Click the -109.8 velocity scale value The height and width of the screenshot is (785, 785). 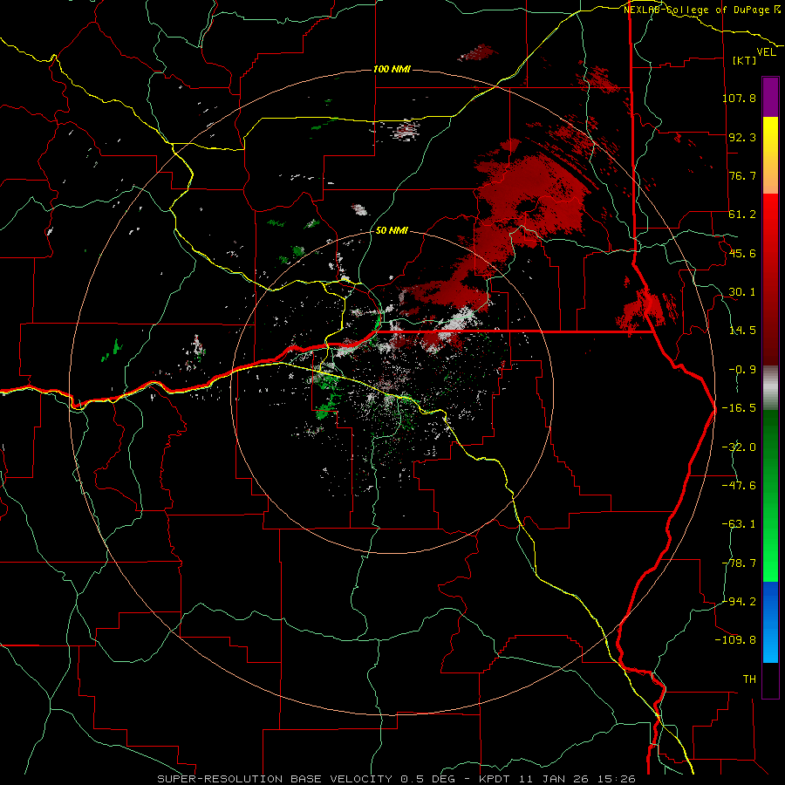[735, 640]
